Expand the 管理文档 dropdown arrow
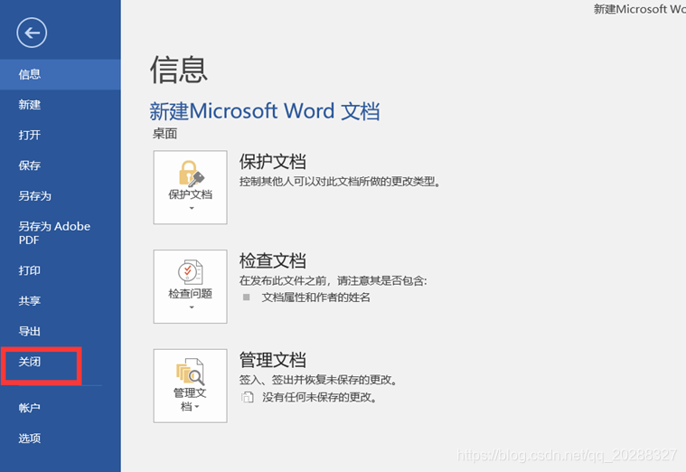Image resolution: width=686 pixels, height=472 pixels. 197,407
